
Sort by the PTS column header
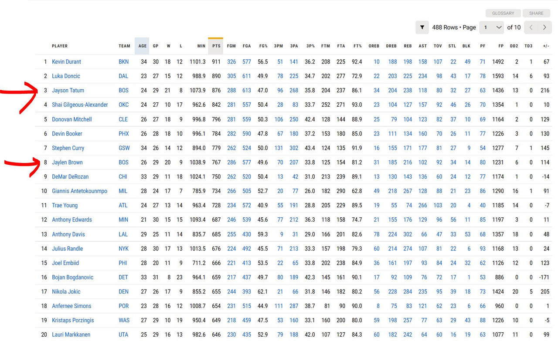pos(216,46)
